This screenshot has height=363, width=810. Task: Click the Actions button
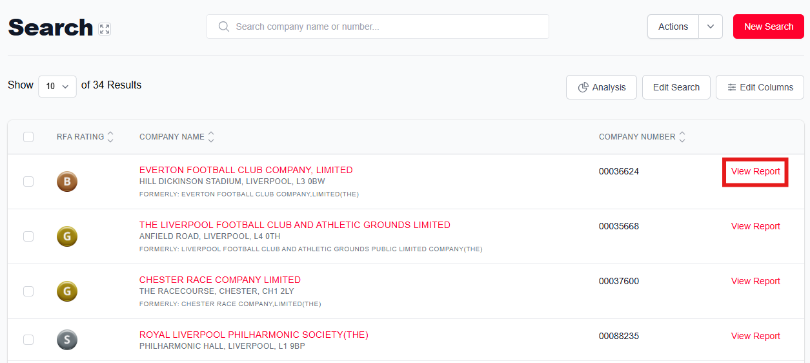pos(673,26)
